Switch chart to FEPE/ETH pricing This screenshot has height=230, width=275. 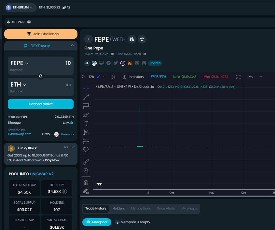tap(158, 77)
